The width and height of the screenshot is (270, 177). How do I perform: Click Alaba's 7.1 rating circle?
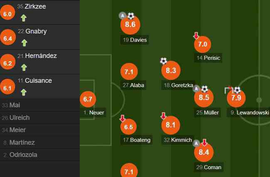(129, 72)
